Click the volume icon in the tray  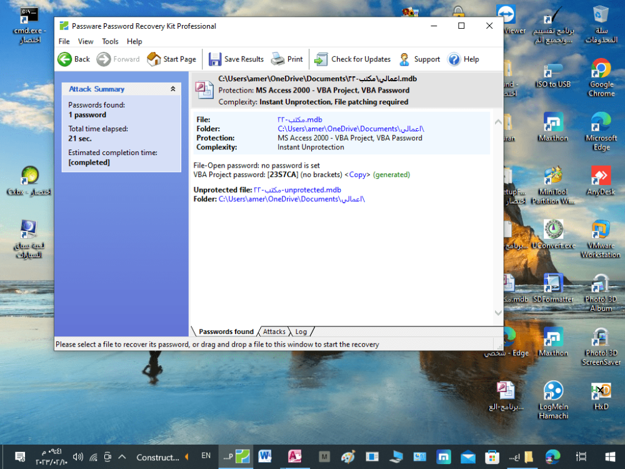click(78, 457)
